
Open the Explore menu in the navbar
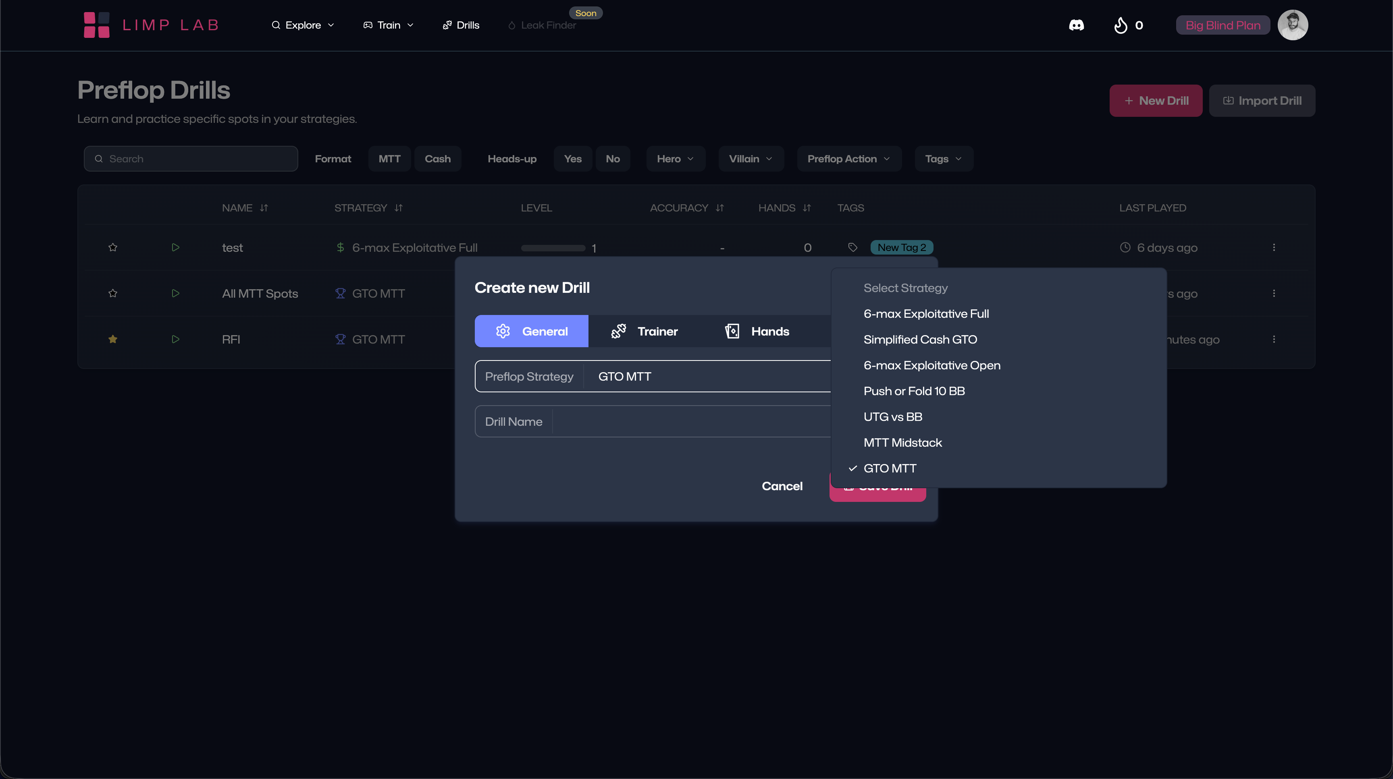303,25
